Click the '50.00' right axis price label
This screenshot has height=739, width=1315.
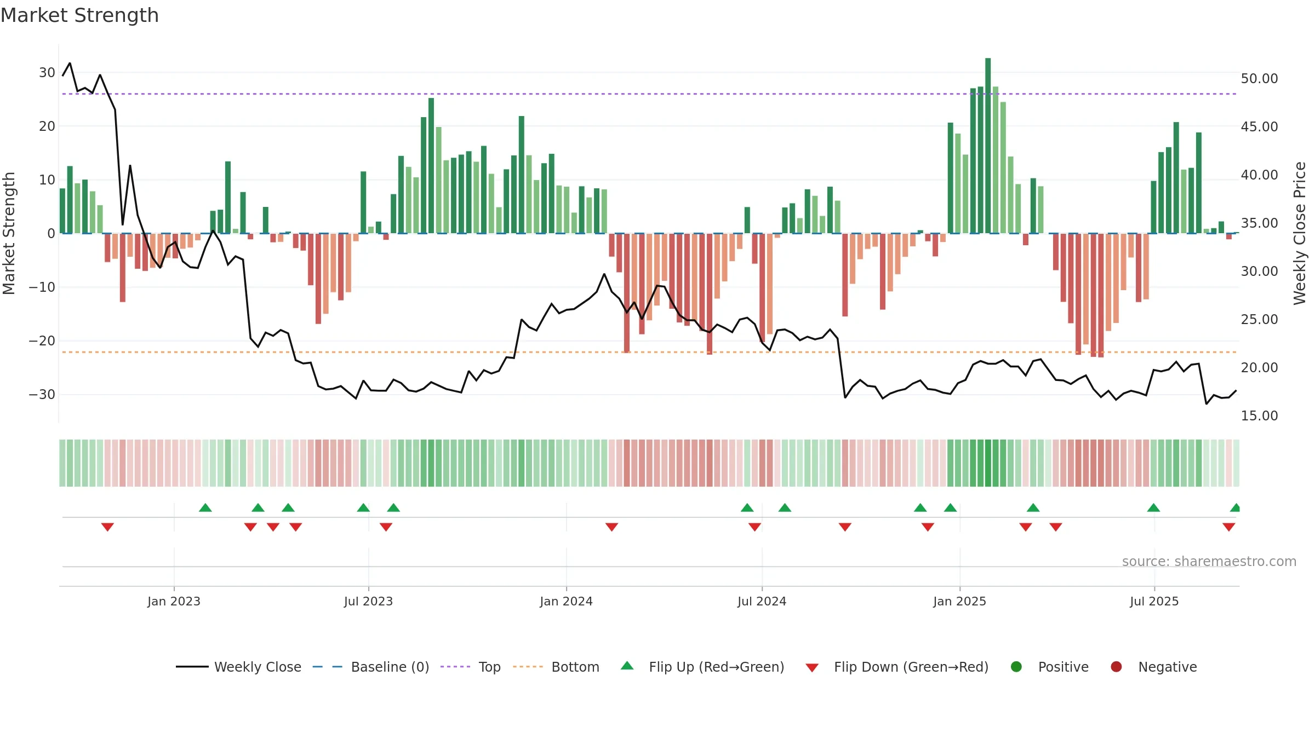click(1259, 78)
